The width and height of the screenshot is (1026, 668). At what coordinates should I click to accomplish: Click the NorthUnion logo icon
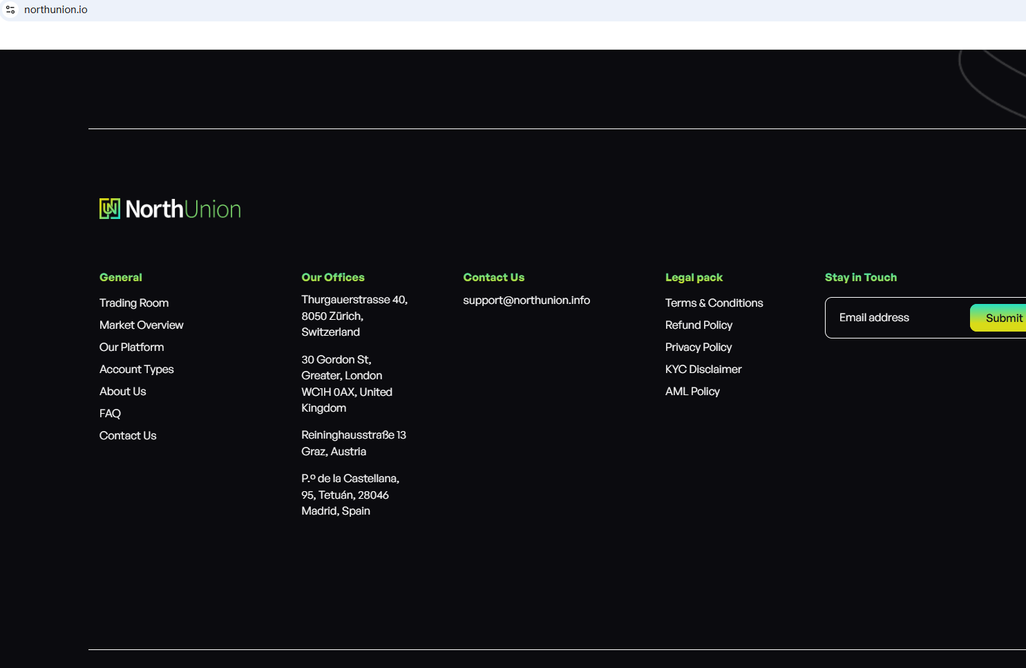point(109,209)
